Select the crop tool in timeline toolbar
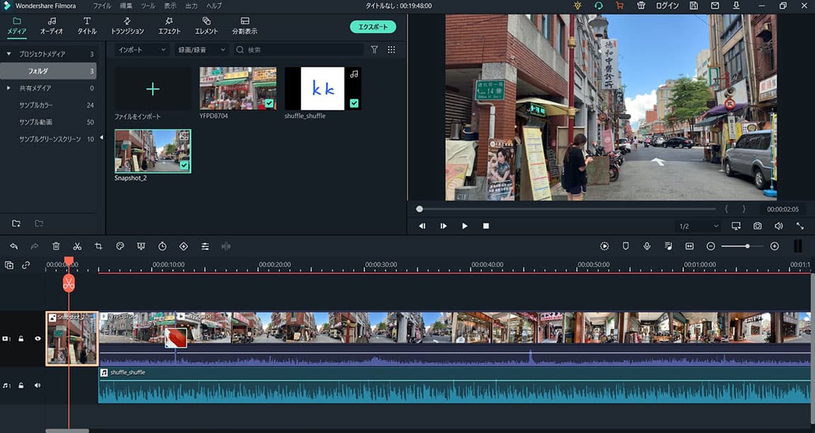 [99, 246]
